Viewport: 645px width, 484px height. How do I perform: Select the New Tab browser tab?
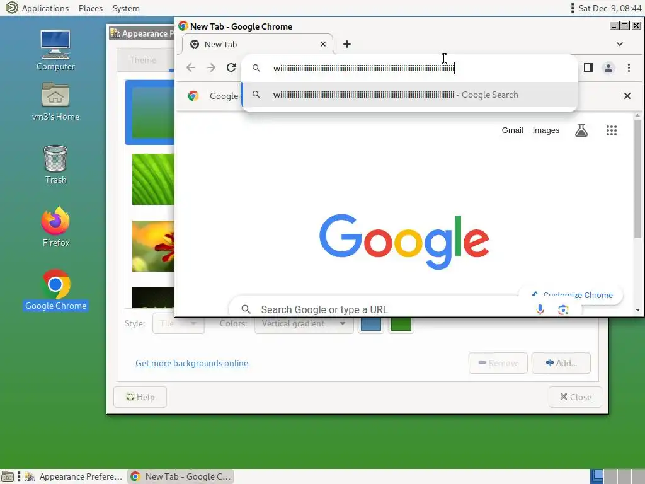coord(257,44)
